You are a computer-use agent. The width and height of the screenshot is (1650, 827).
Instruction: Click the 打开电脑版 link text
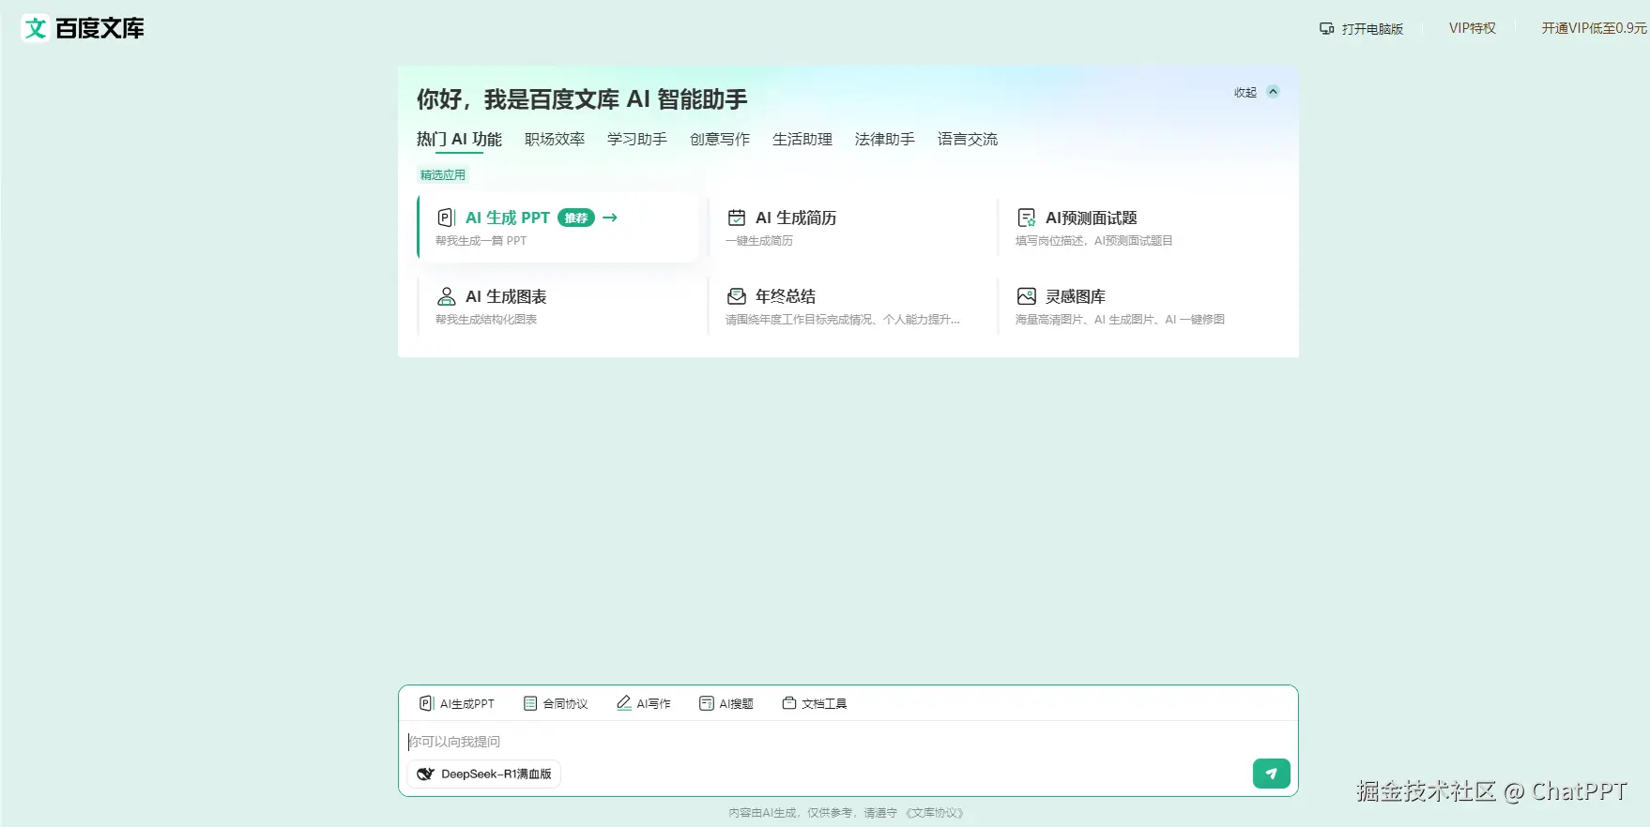(x=1372, y=29)
